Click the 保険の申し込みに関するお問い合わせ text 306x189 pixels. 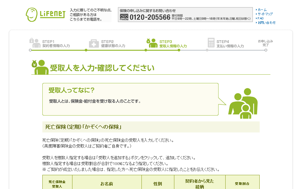148,10
